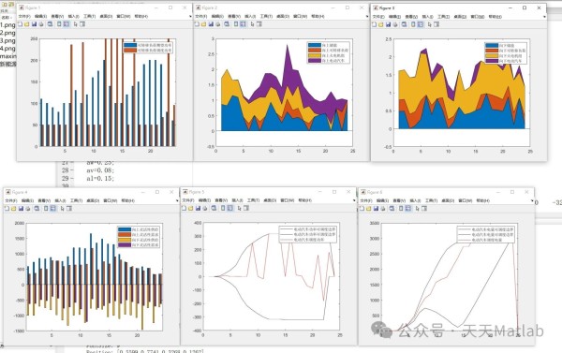
Task: Open dock arrow at Figure 3 menu bar end
Action: [544, 17]
